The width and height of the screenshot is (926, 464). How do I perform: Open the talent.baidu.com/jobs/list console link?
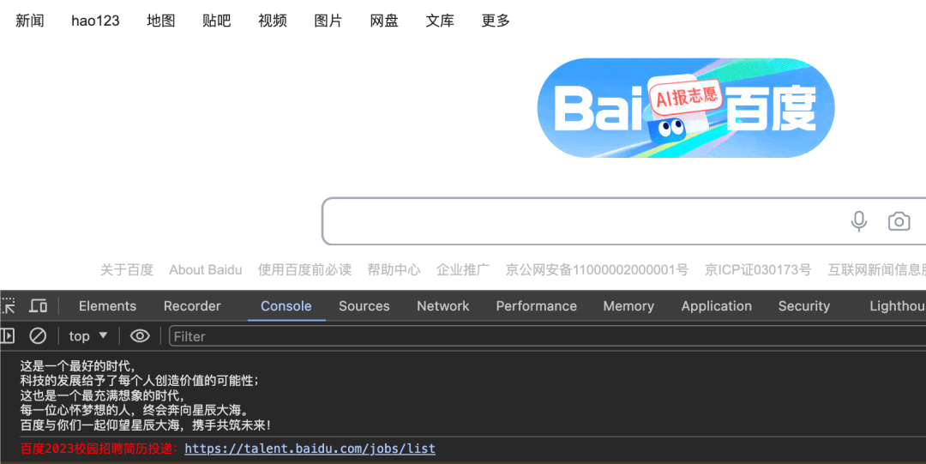pyautogui.click(x=310, y=449)
